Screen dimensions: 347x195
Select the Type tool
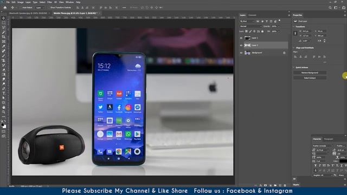point(4,93)
